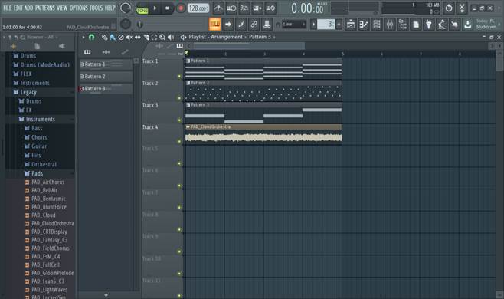Open the Channel rack icon
The width and height of the screenshot is (504, 299).
click(377, 24)
